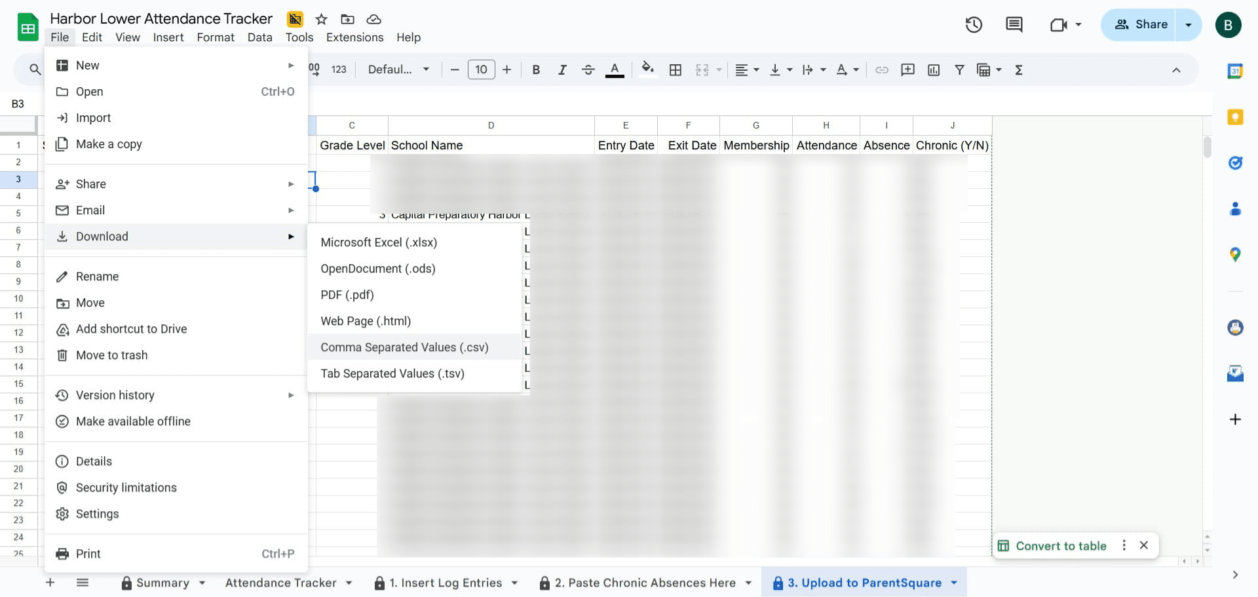The image size is (1258, 597).
Task: Expand the Share button dropdown arrow
Action: pos(1189,25)
